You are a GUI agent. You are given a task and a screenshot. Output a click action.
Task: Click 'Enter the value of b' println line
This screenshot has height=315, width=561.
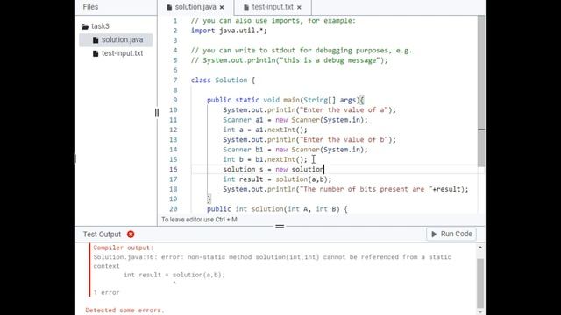[x=309, y=140]
